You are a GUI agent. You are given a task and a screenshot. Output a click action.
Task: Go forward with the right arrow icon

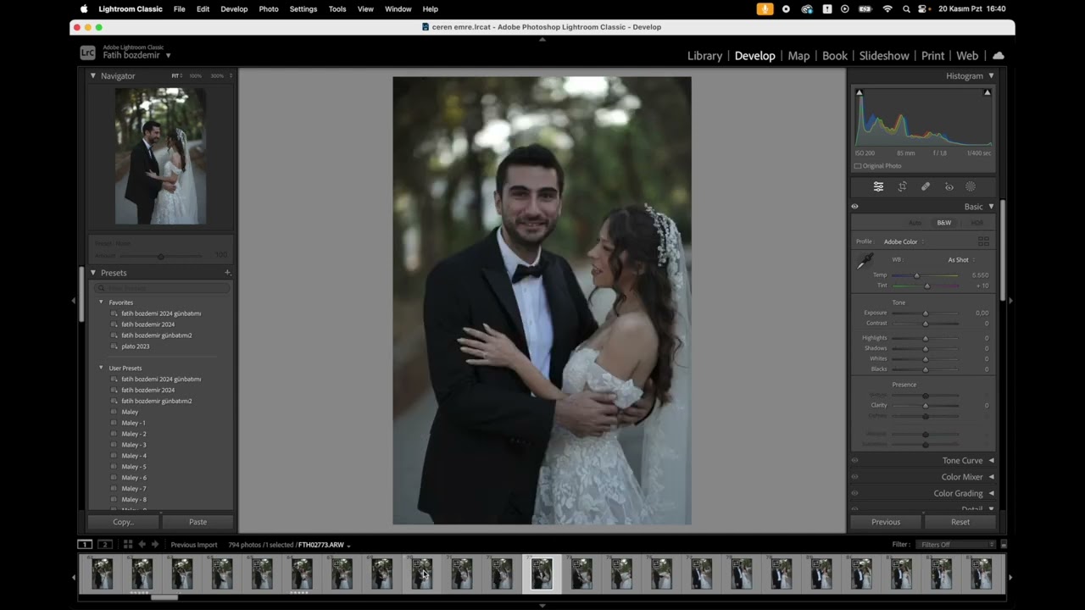coord(154,545)
